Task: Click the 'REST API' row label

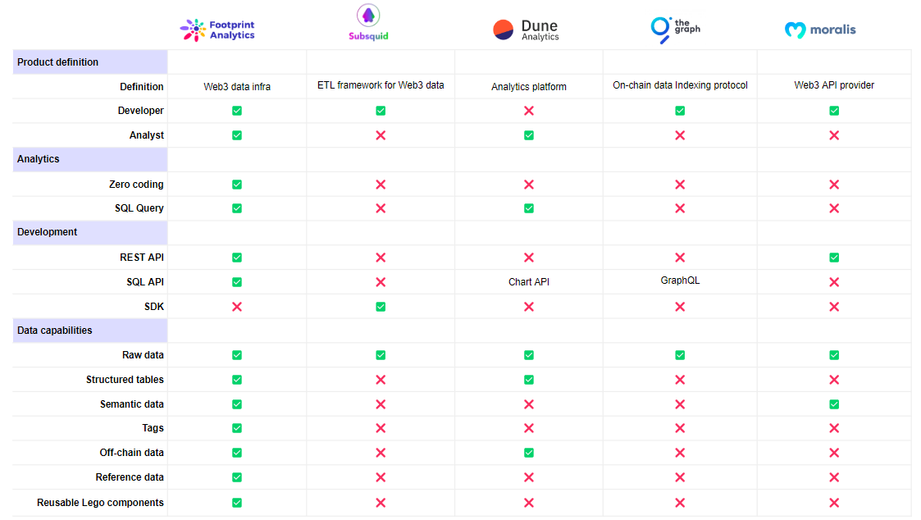Action: click(142, 258)
